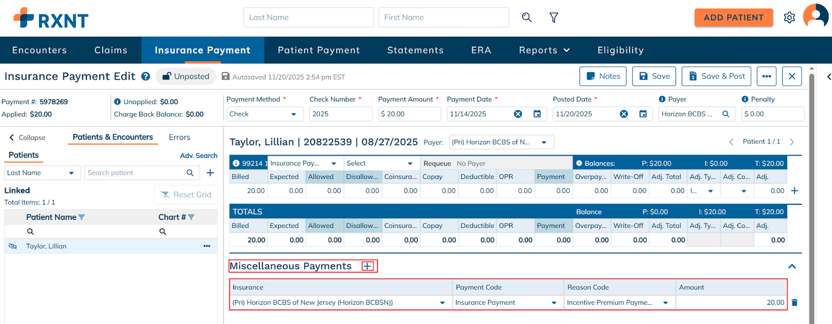Click the Insurance Payment Edit help icon
This screenshot has width=832, height=324.
(x=146, y=76)
